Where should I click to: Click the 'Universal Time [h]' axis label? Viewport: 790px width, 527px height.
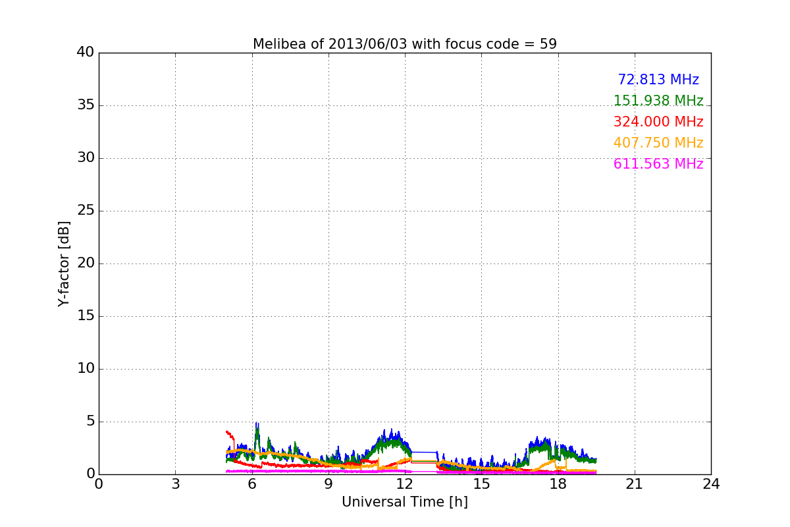(x=405, y=502)
